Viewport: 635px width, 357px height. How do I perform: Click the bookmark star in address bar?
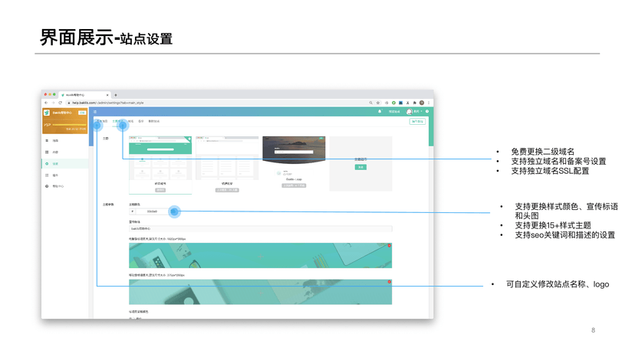378,103
